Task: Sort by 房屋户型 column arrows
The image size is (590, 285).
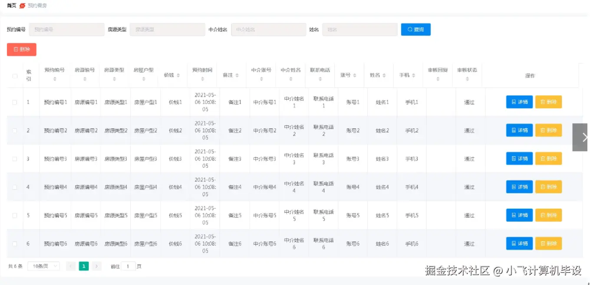Action: pos(144,79)
